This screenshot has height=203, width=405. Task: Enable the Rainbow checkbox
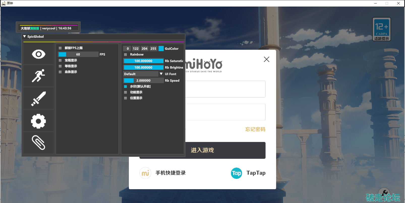coord(126,55)
